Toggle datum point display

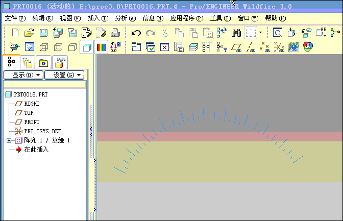(x=264, y=47)
